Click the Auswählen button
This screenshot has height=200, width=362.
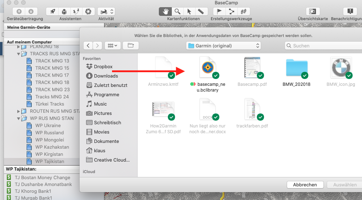pos(345,185)
